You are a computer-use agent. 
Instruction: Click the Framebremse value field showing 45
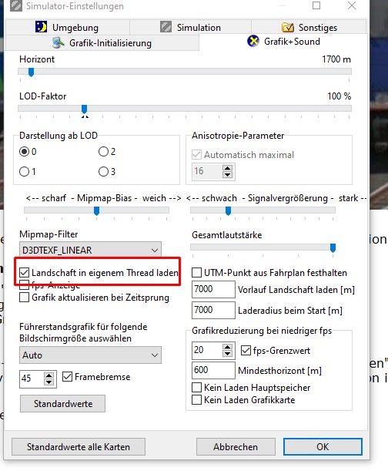point(32,378)
